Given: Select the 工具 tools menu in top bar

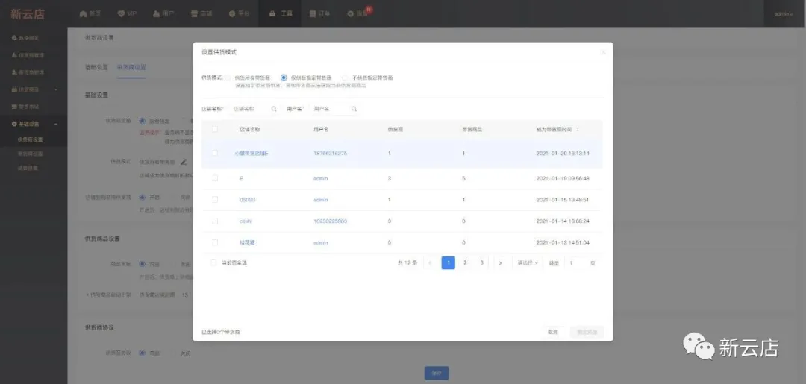Looking at the screenshot, I should (281, 14).
